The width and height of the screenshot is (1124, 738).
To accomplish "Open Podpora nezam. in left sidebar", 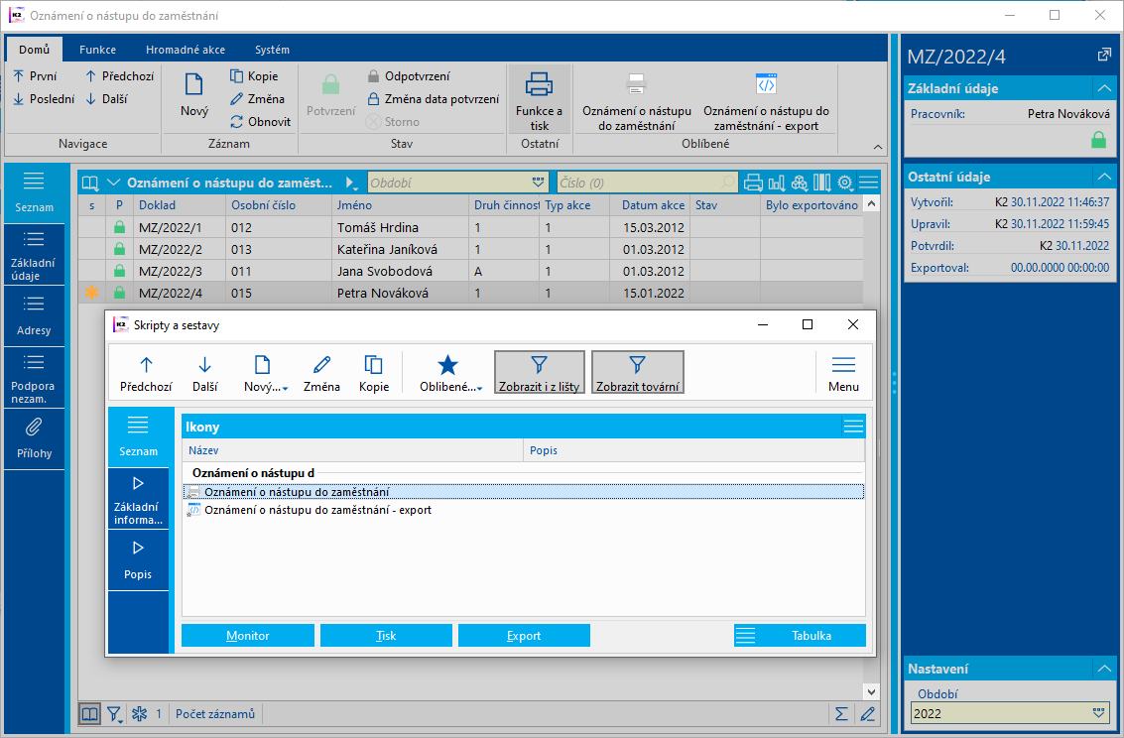I will [x=34, y=378].
